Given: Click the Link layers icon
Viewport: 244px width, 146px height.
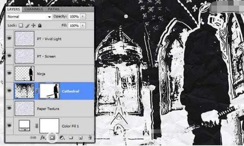Looking at the screenshot, I should pyautogui.click(x=33, y=137).
